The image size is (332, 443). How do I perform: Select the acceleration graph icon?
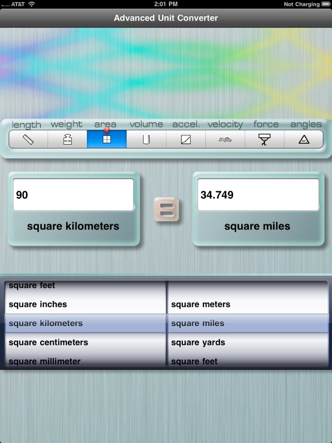pyautogui.click(x=186, y=139)
